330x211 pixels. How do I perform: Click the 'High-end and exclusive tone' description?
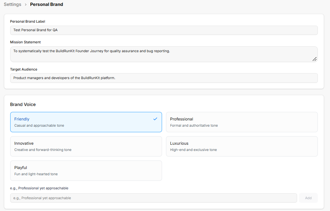(193, 150)
